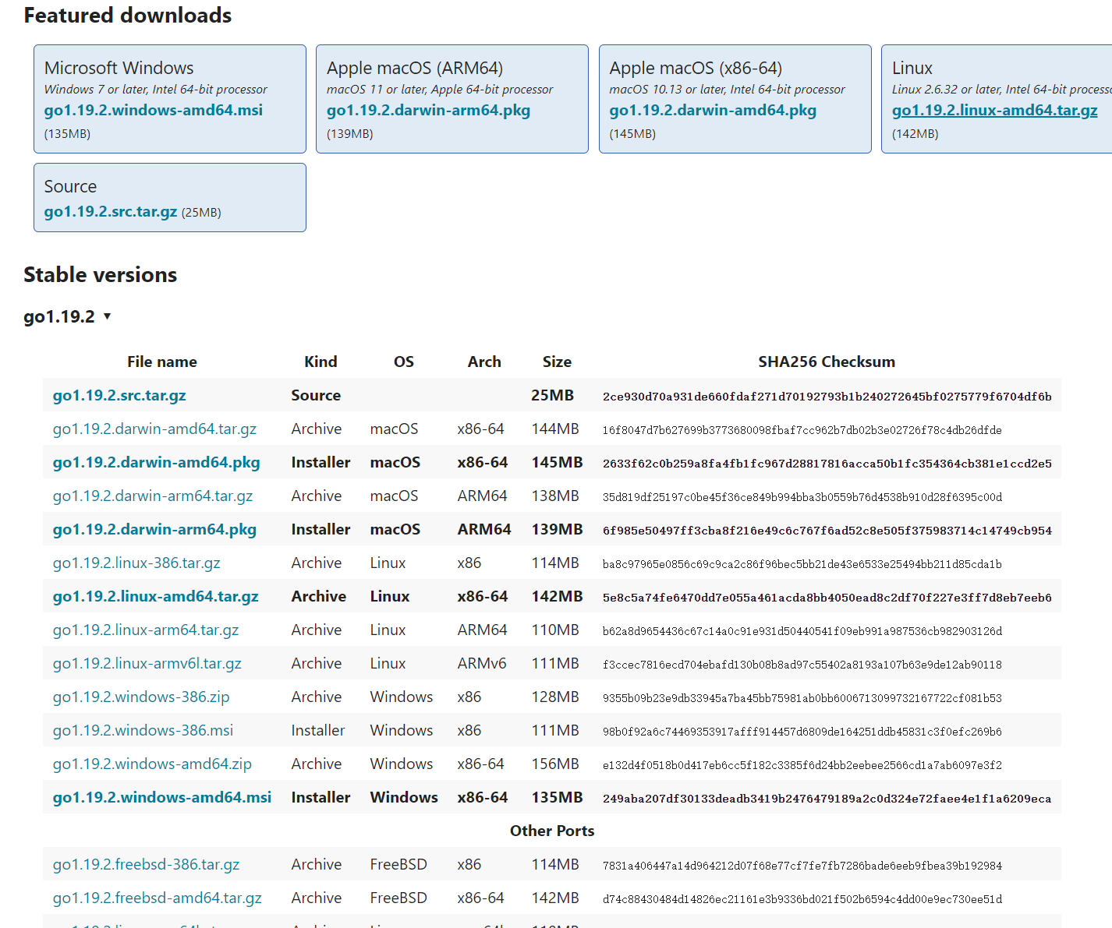Screen dimensions: 1112x928
Task: Click the Apple macOS (ARM64) card title
Action: (415, 68)
